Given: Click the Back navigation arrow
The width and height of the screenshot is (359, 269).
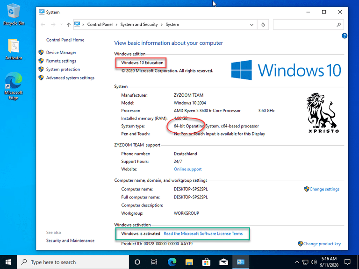Looking at the screenshot, I should (x=43, y=24).
